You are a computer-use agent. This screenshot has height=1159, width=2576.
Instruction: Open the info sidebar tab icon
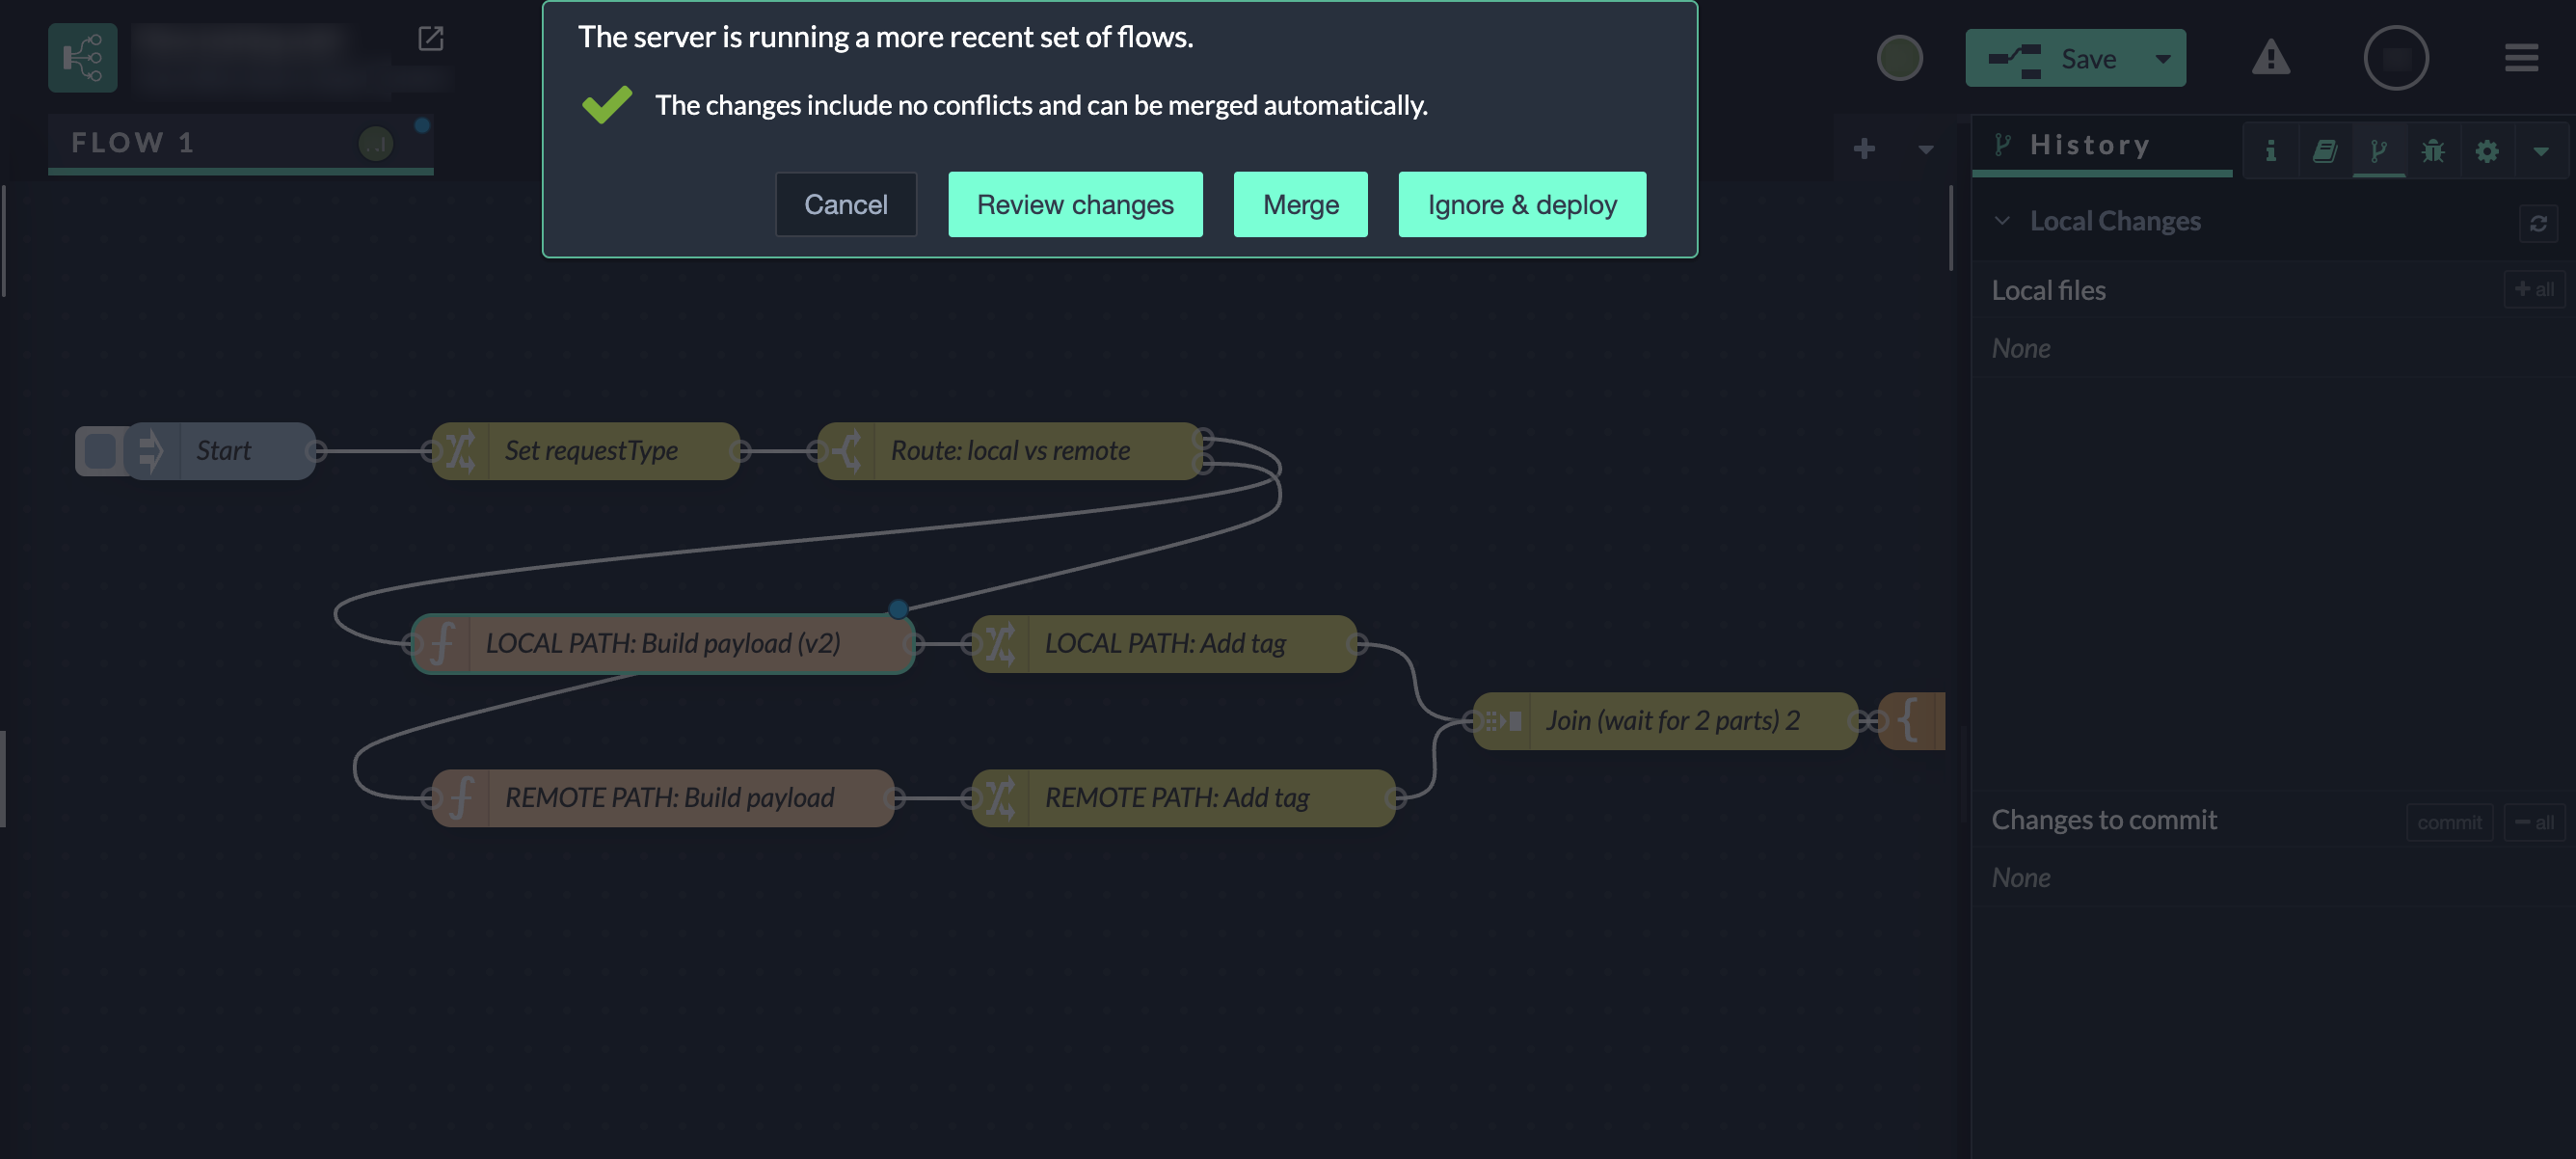tap(2270, 150)
